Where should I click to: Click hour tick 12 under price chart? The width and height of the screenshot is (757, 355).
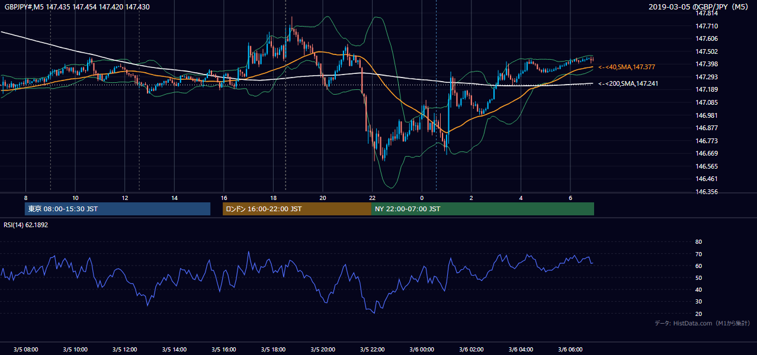(x=124, y=197)
